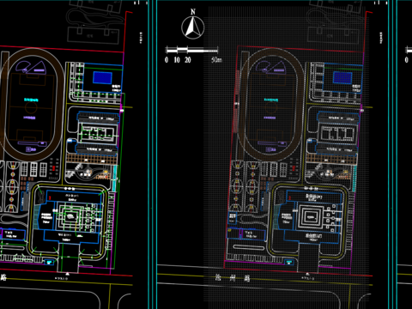Click the brown hatched plaza in middle plan
412x309 pixels.
click(331, 160)
